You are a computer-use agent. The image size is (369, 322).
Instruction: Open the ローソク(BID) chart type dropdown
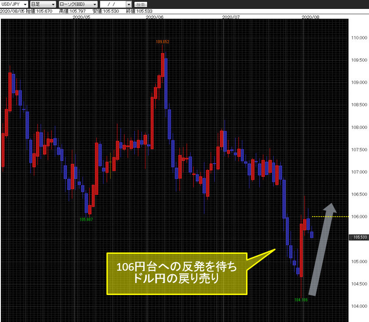point(78,4)
